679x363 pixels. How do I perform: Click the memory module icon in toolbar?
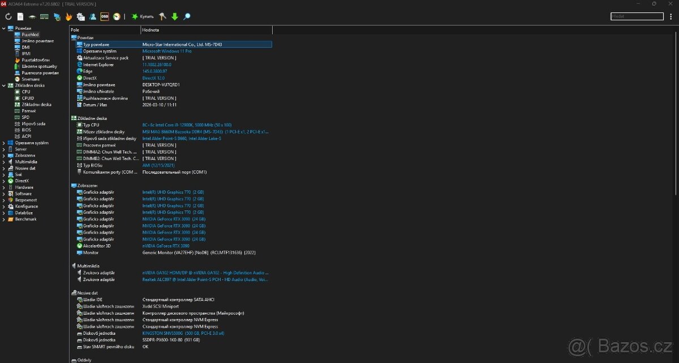click(x=44, y=17)
